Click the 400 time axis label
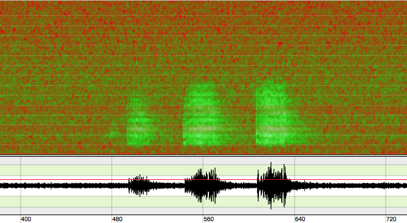This screenshot has width=407, height=223. pos(26,219)
